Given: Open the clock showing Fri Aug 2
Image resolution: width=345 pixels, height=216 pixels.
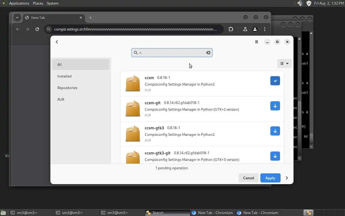Looking at the screenshot, I should (329, 3).
